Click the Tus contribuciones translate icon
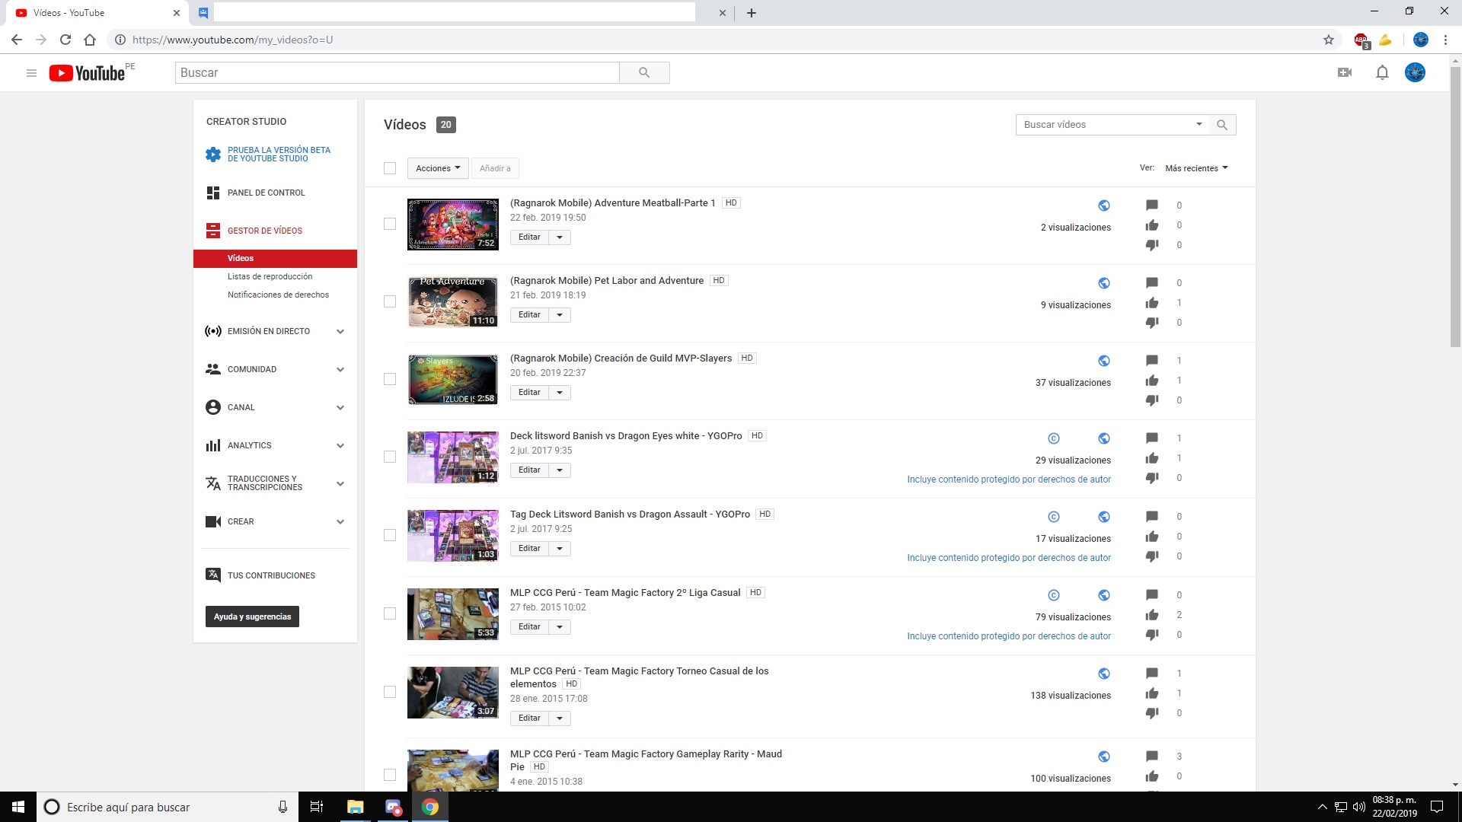The height and width of the screenshot is (822, 1462). click(x=213, y=575)
